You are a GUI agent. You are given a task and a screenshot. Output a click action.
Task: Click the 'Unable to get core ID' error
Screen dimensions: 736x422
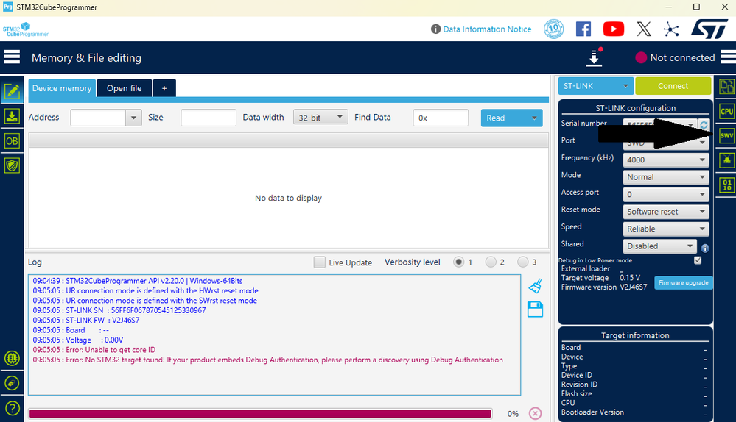(x=94, y=350)
